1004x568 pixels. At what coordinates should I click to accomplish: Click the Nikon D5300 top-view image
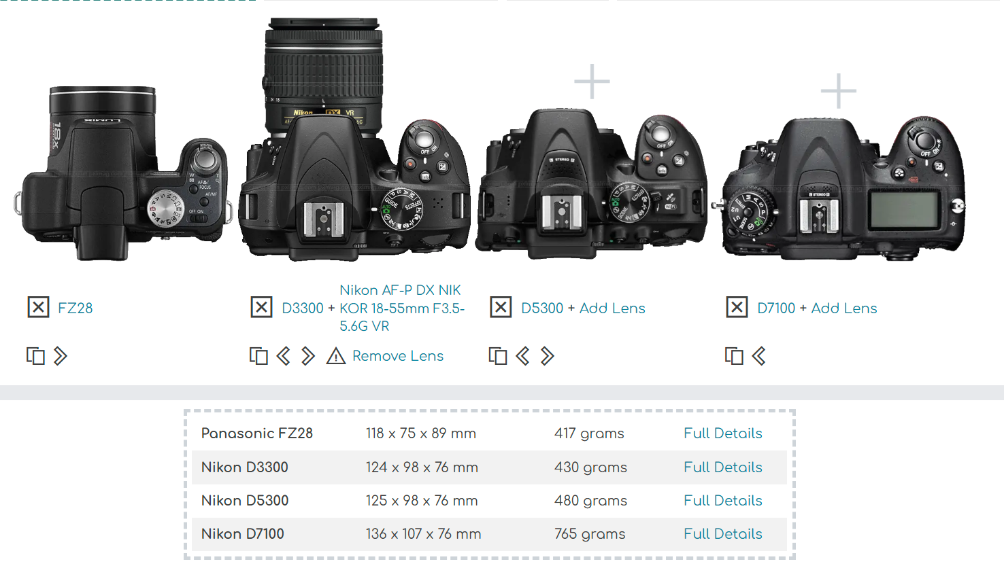pyautogui.click(x=591, y=183)
